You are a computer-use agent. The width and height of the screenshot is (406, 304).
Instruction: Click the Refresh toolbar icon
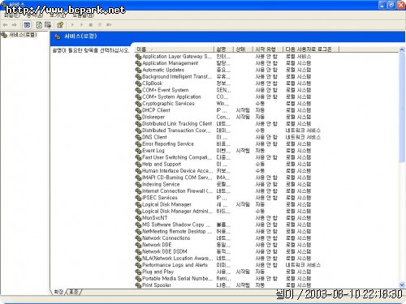39,25
